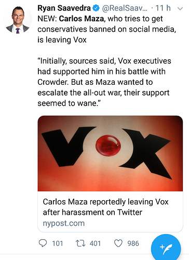
Task: Open tweet by tapping quoted paragraph text
Action: (x=104, y=82)
